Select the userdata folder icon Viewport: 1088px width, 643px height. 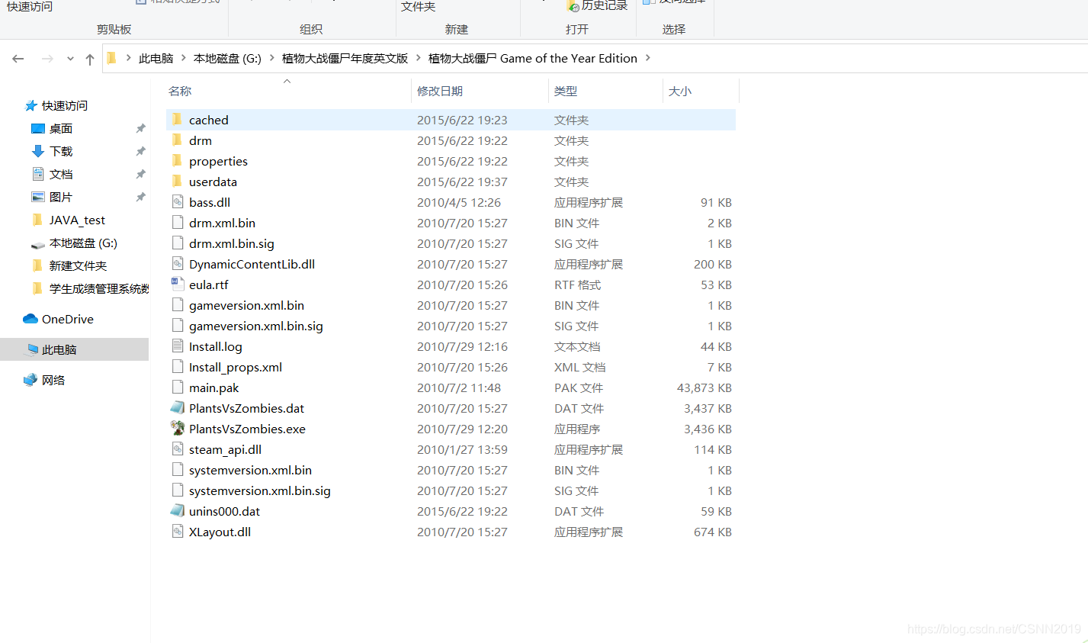pos(177,182)
